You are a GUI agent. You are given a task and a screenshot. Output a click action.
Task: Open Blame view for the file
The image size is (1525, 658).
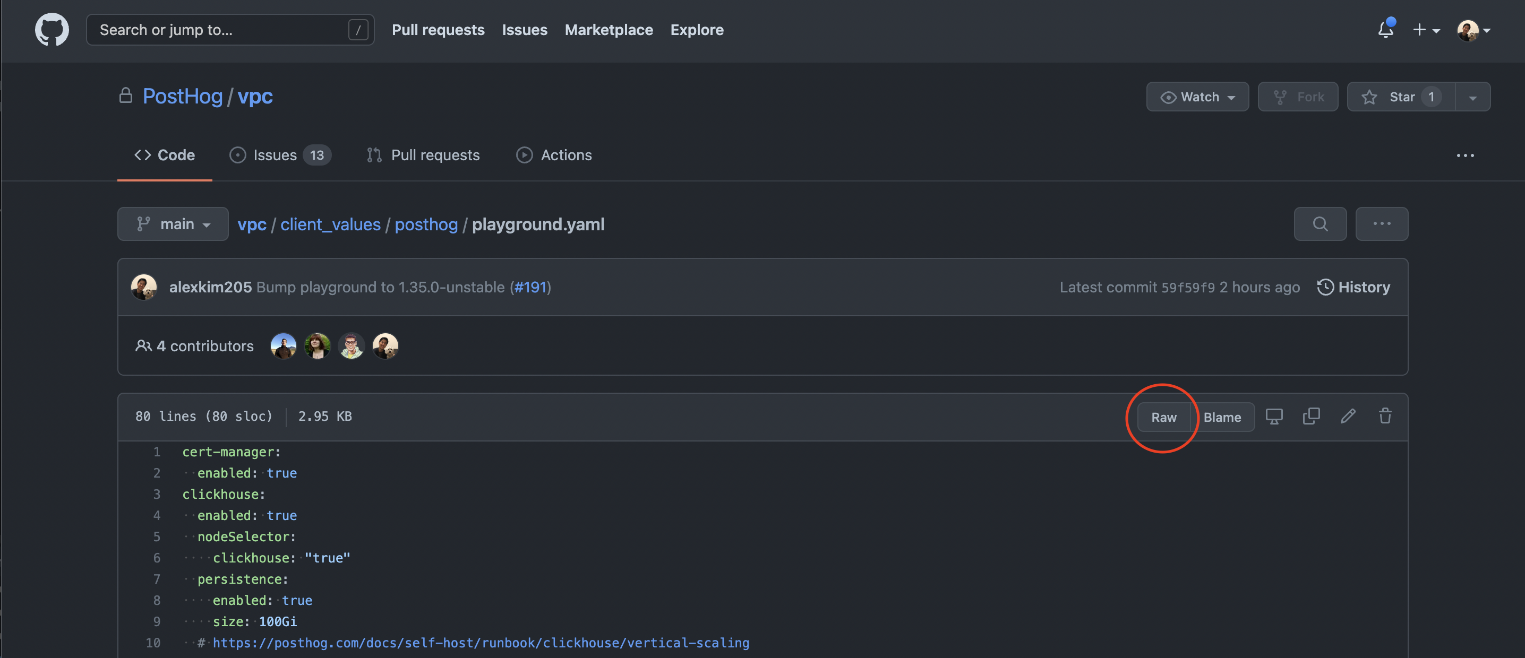[x=1223, y=417]
